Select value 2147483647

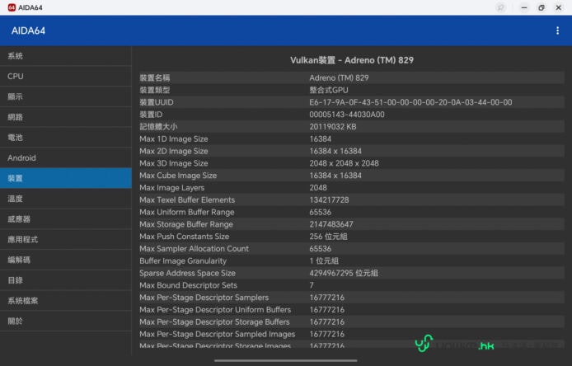(x=331, y=224)
